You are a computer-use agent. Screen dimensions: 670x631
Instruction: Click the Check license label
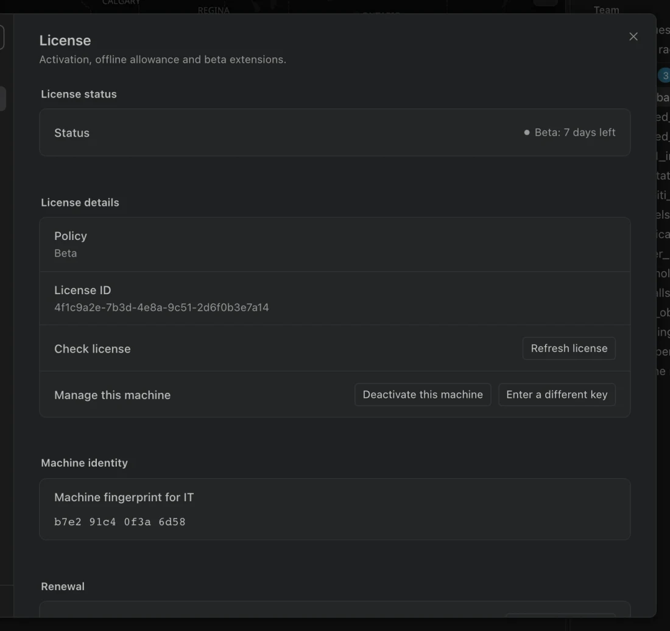click(93, 348)
